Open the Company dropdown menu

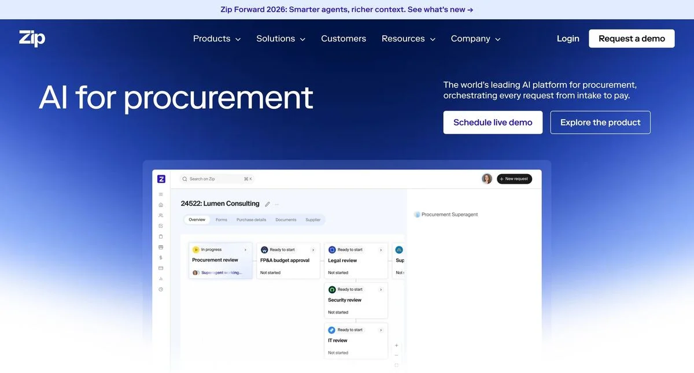(x=476, y=39)
